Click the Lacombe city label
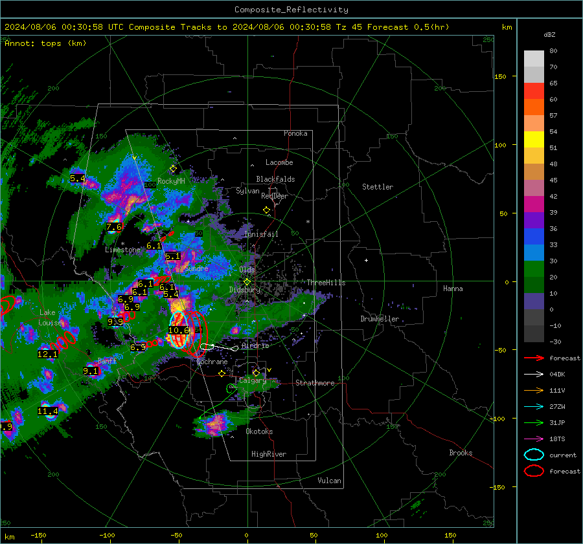Screen dimensions: 583x544 279,162
